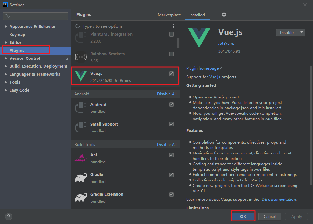Expand Appearance & Behavior tree arrow
313x224 pixels.
pos(6,26)
